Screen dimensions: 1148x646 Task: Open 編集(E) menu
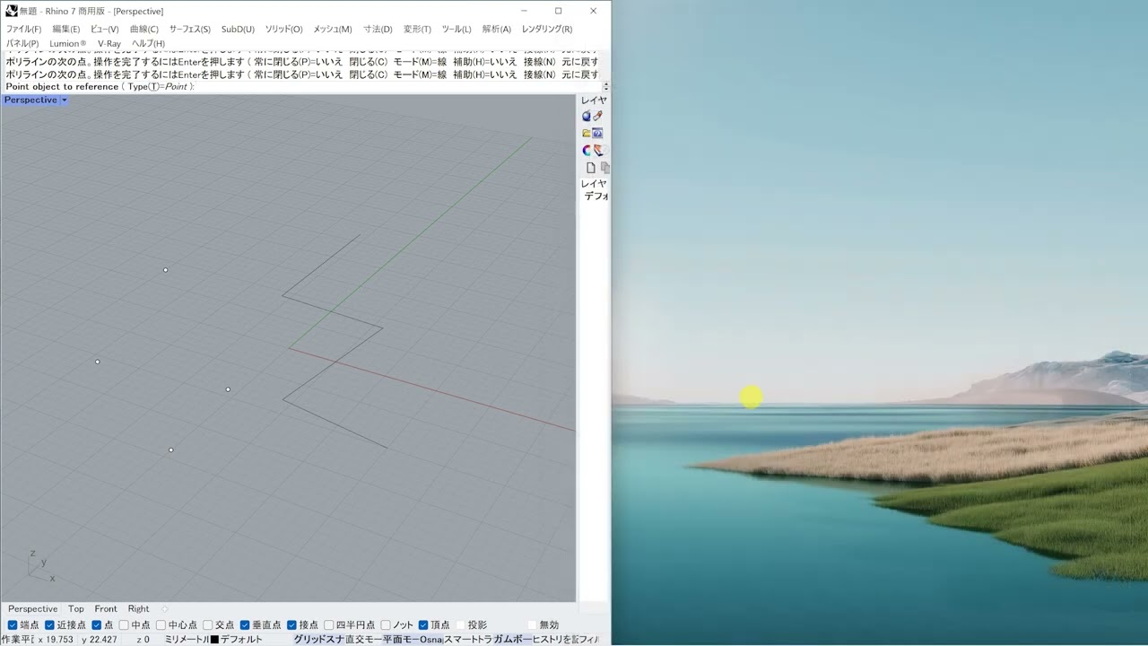point(65,29)
